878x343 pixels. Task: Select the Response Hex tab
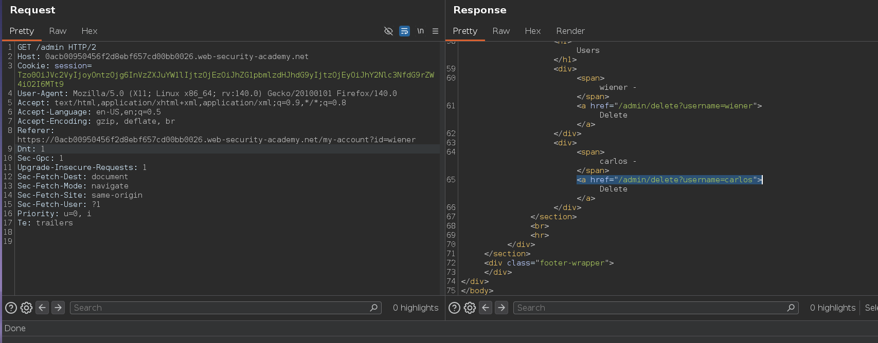pyautogui.click(x=533, y=31)
